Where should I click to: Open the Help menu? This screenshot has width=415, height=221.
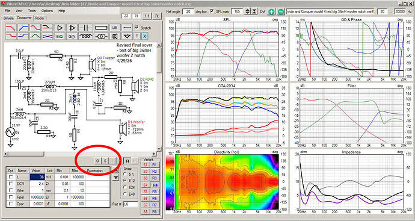point(62,11)
